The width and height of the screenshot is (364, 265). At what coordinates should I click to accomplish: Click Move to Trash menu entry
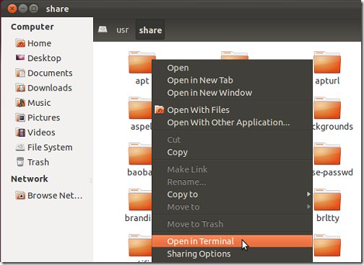(x=232, y=224)
